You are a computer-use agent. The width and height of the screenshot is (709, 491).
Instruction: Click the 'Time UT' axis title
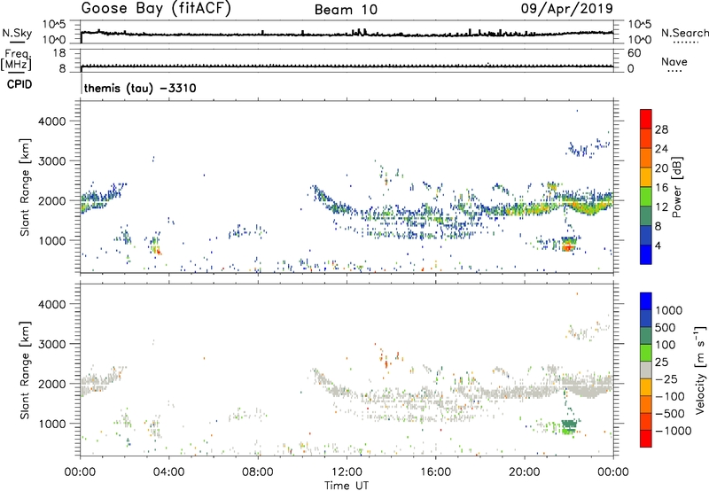[x=347, y=486]
